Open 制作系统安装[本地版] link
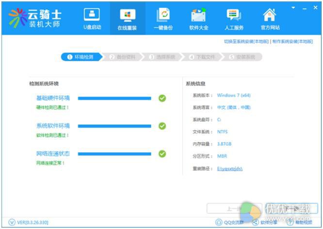Screen dimensions: 323x229 point(292,41)
